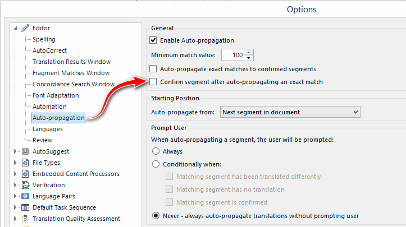Uncheck Enable Auto-propagation checkbox
Screen dimensions: 406x227
(x=153, y=40)
